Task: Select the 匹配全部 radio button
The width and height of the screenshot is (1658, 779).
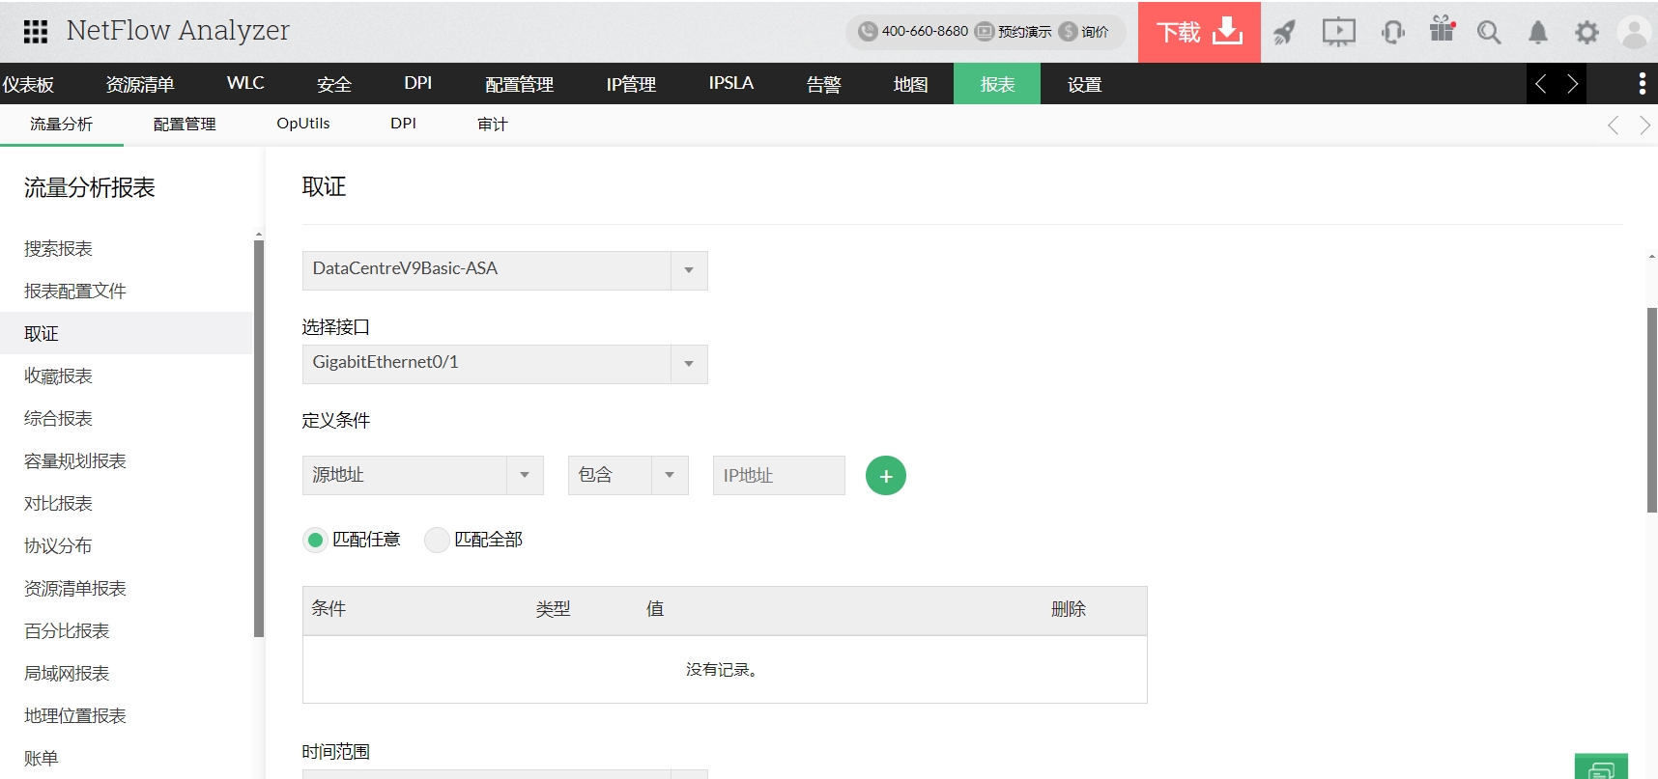Action: click(x=437, y=540)
